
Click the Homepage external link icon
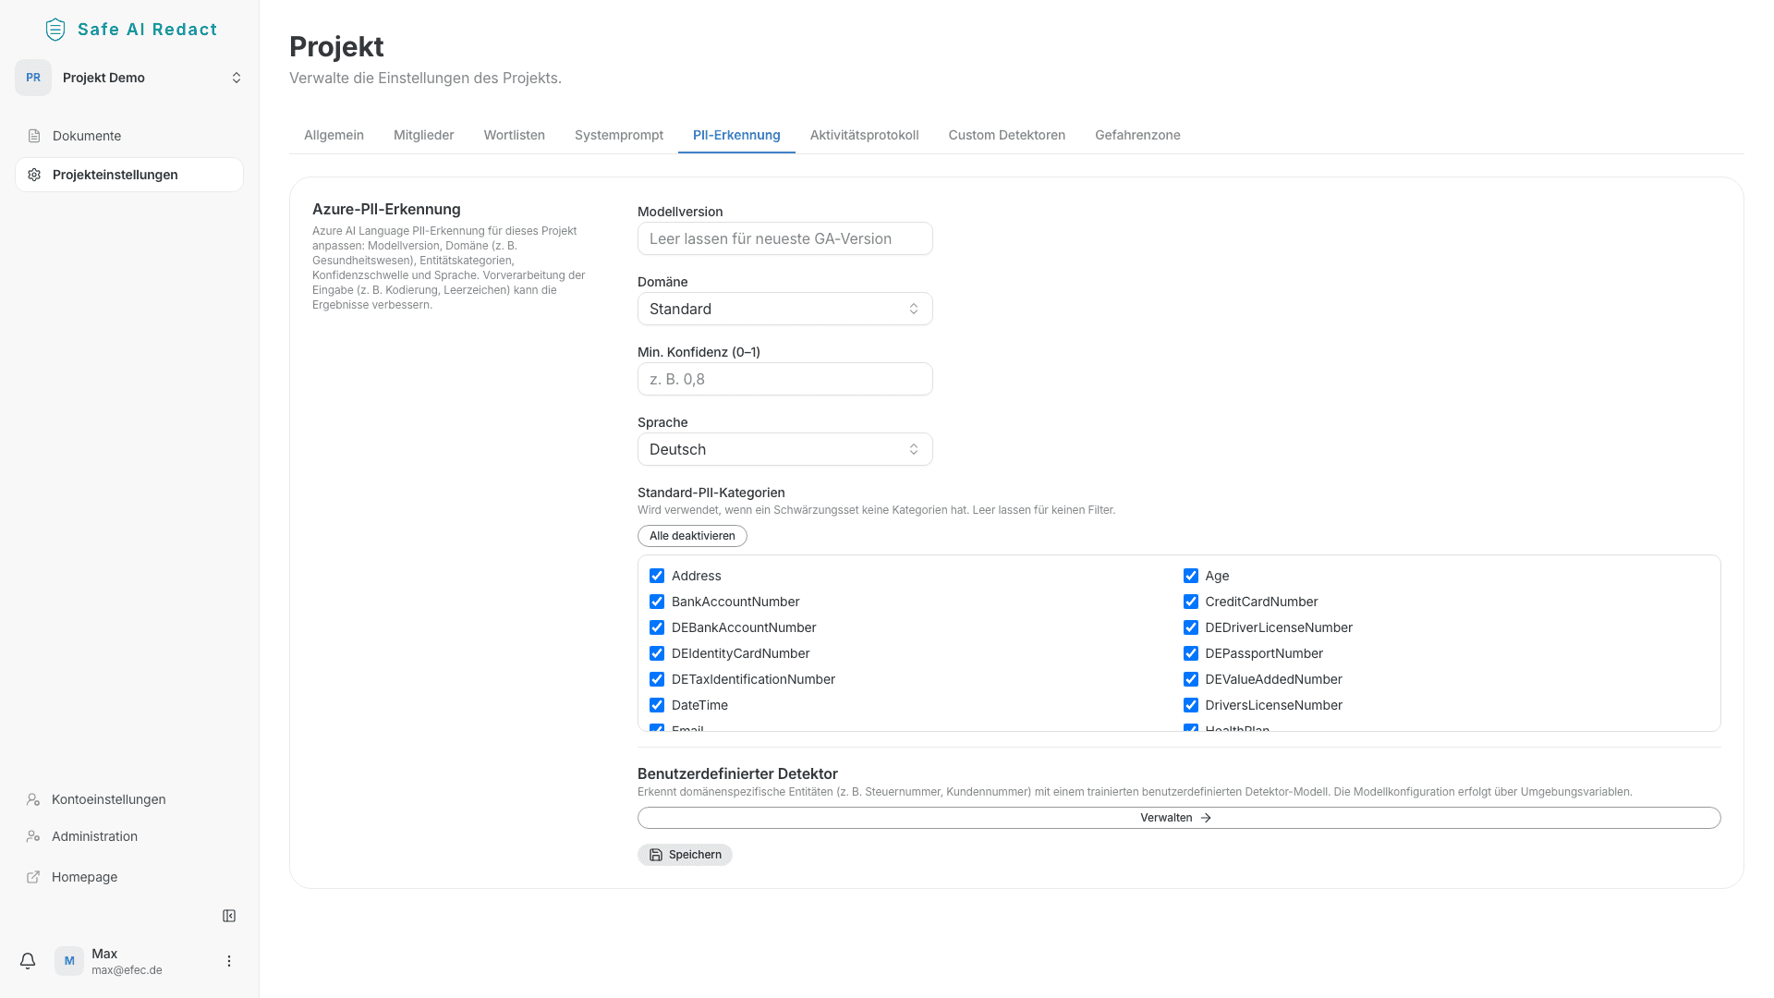(33, 877)
